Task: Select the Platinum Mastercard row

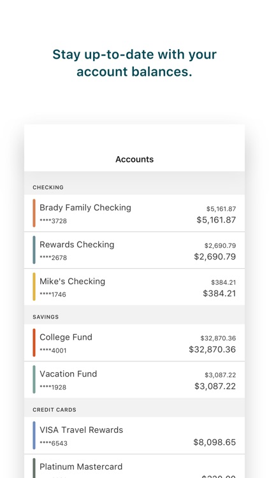Action: [x=134, y=466]
